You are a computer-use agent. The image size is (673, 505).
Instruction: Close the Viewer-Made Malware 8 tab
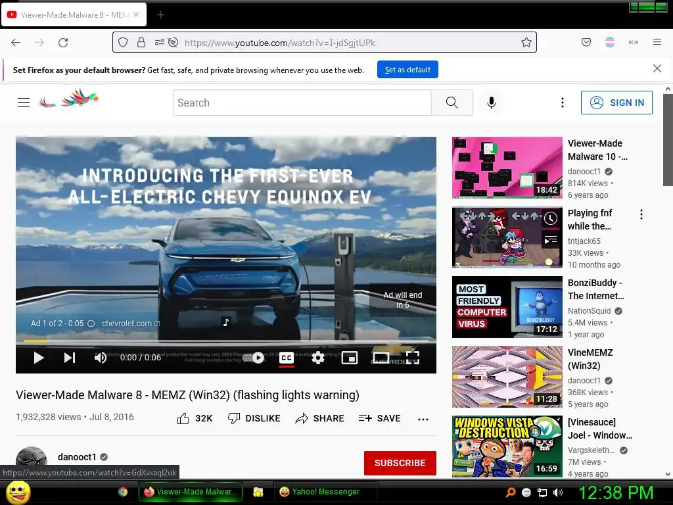tap(136, 14)
